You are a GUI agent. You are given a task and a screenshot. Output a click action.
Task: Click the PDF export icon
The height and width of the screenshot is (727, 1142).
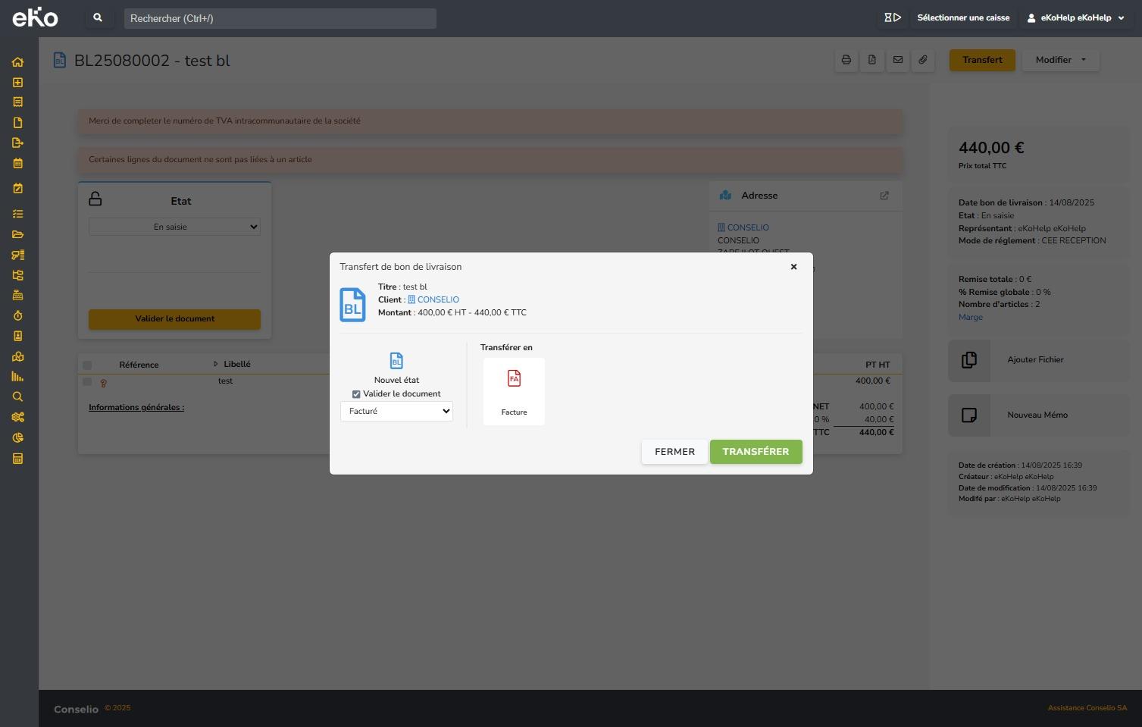[871, 60]
